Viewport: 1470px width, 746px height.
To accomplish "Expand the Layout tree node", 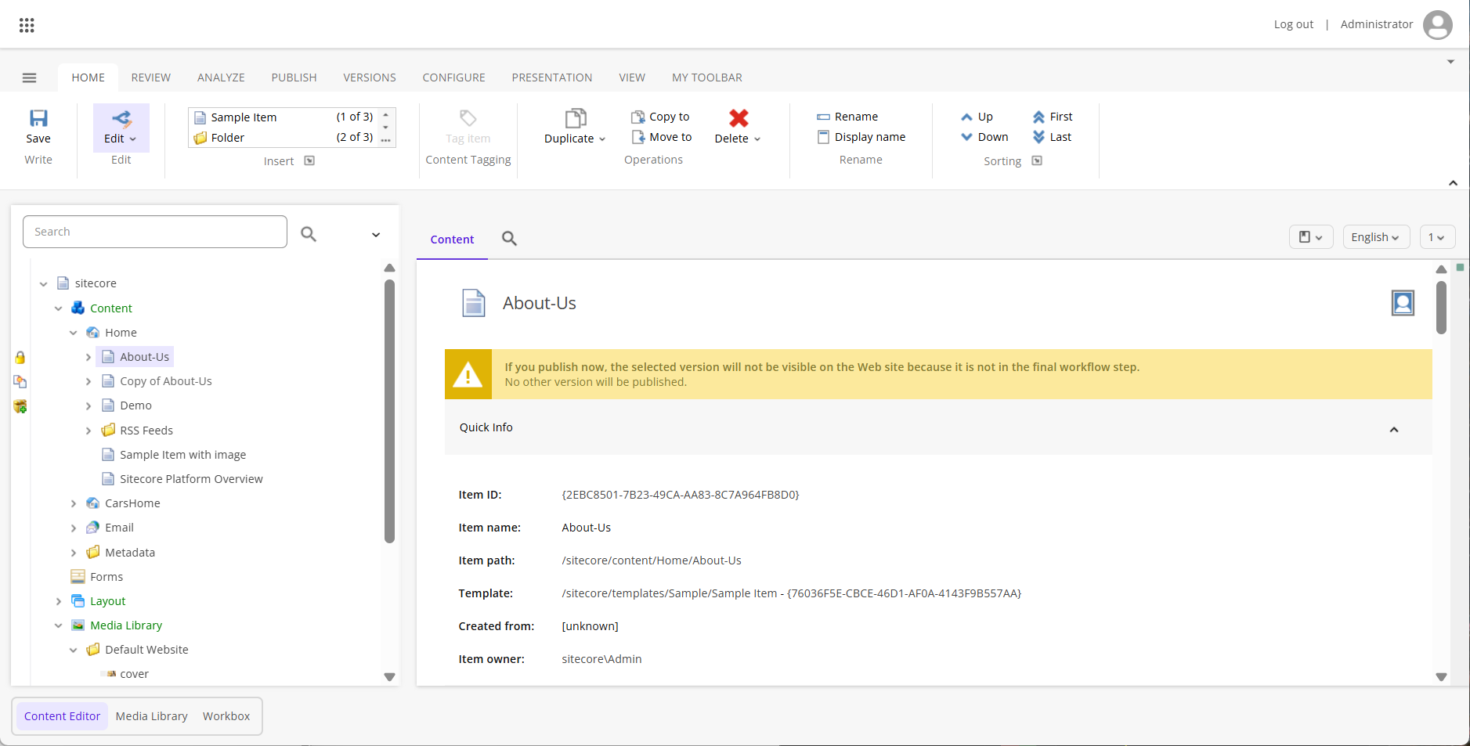I will coord(59,601).
